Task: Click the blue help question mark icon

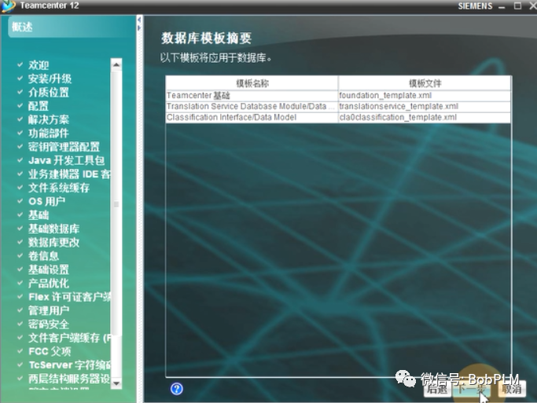Action: [177, 389]
